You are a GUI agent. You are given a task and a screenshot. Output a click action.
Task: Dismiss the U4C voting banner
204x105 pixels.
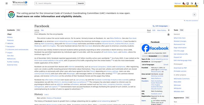[194, 15]
